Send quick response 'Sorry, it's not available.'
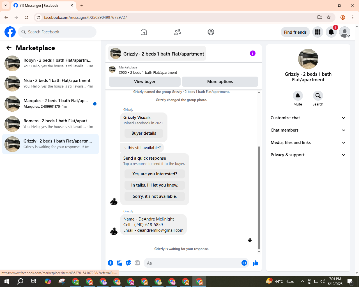The image size is (359, 287). click(x=155, y=196)
